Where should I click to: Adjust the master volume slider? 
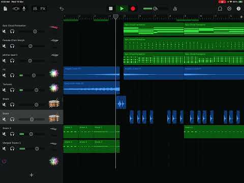pos(156,9)
